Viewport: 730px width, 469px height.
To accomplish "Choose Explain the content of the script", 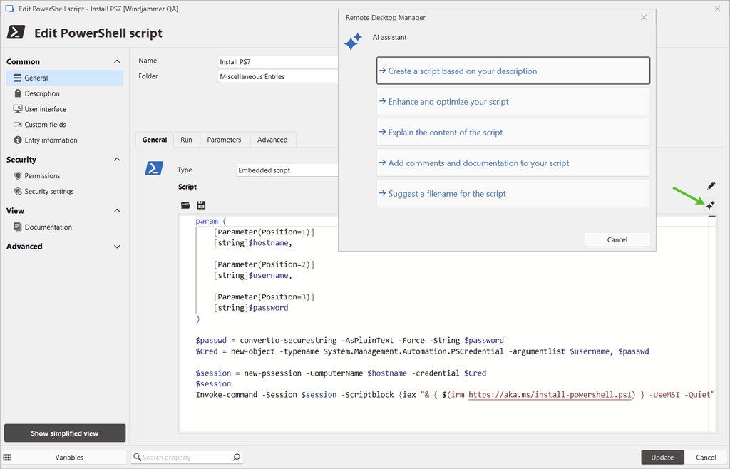I will (x=513, y=133).
